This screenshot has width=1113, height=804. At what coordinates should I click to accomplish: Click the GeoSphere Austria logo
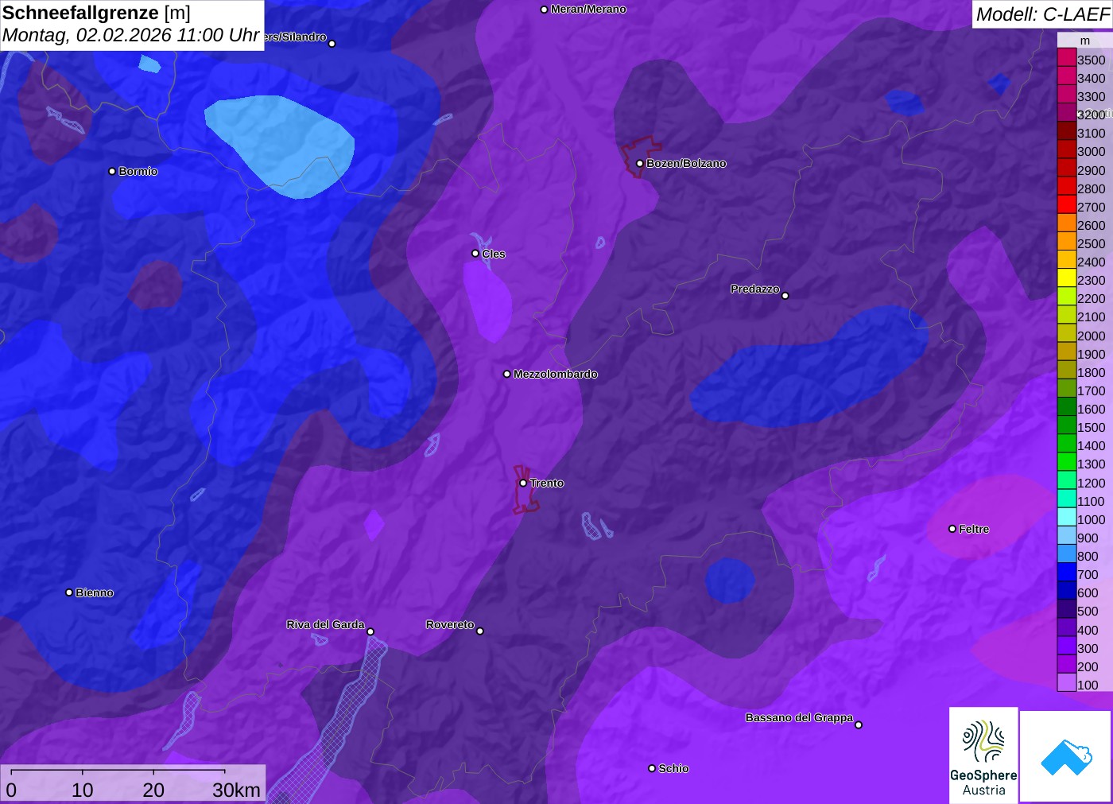(983, 755)
